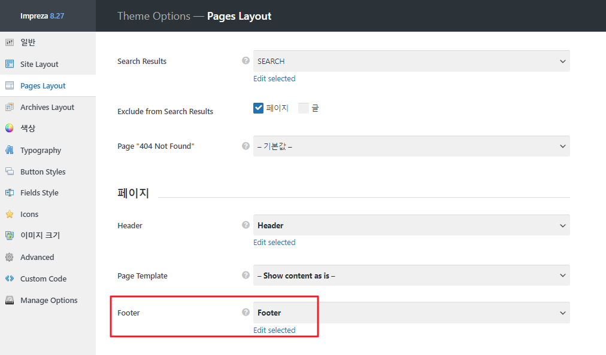The image size is (606, 355).
Task: Click the Archives Layout sidebar icon
Action: tap(10, 107)
